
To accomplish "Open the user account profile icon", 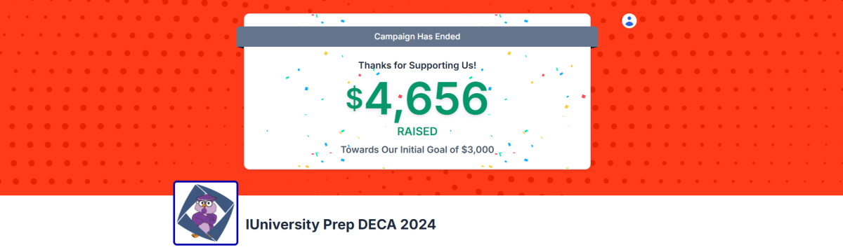I will tap(629, 20).
